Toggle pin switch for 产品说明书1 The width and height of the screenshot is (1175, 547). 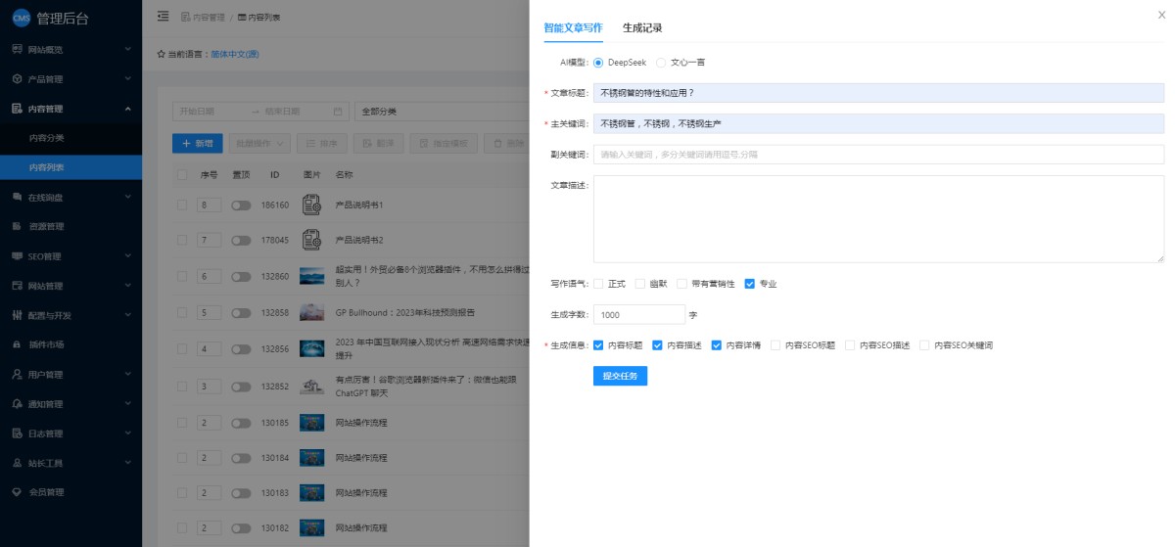[x=241, y=205]
